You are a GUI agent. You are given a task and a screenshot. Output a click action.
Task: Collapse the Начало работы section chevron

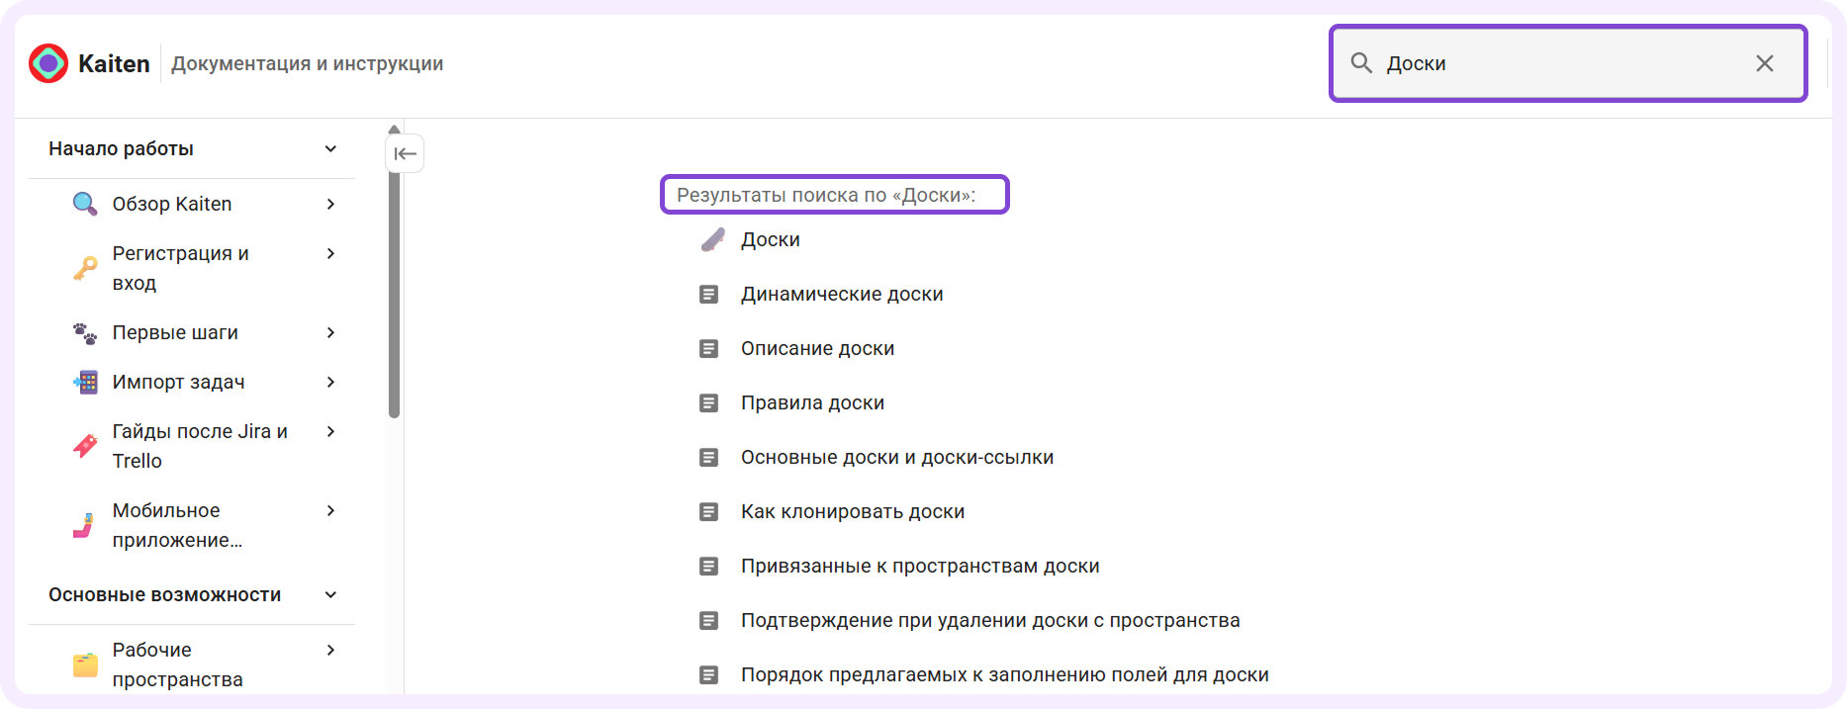tap(330, 148)
